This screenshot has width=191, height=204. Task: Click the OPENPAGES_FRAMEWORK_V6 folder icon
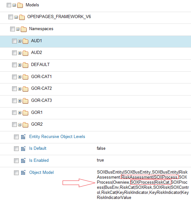[x=22, y=17]
